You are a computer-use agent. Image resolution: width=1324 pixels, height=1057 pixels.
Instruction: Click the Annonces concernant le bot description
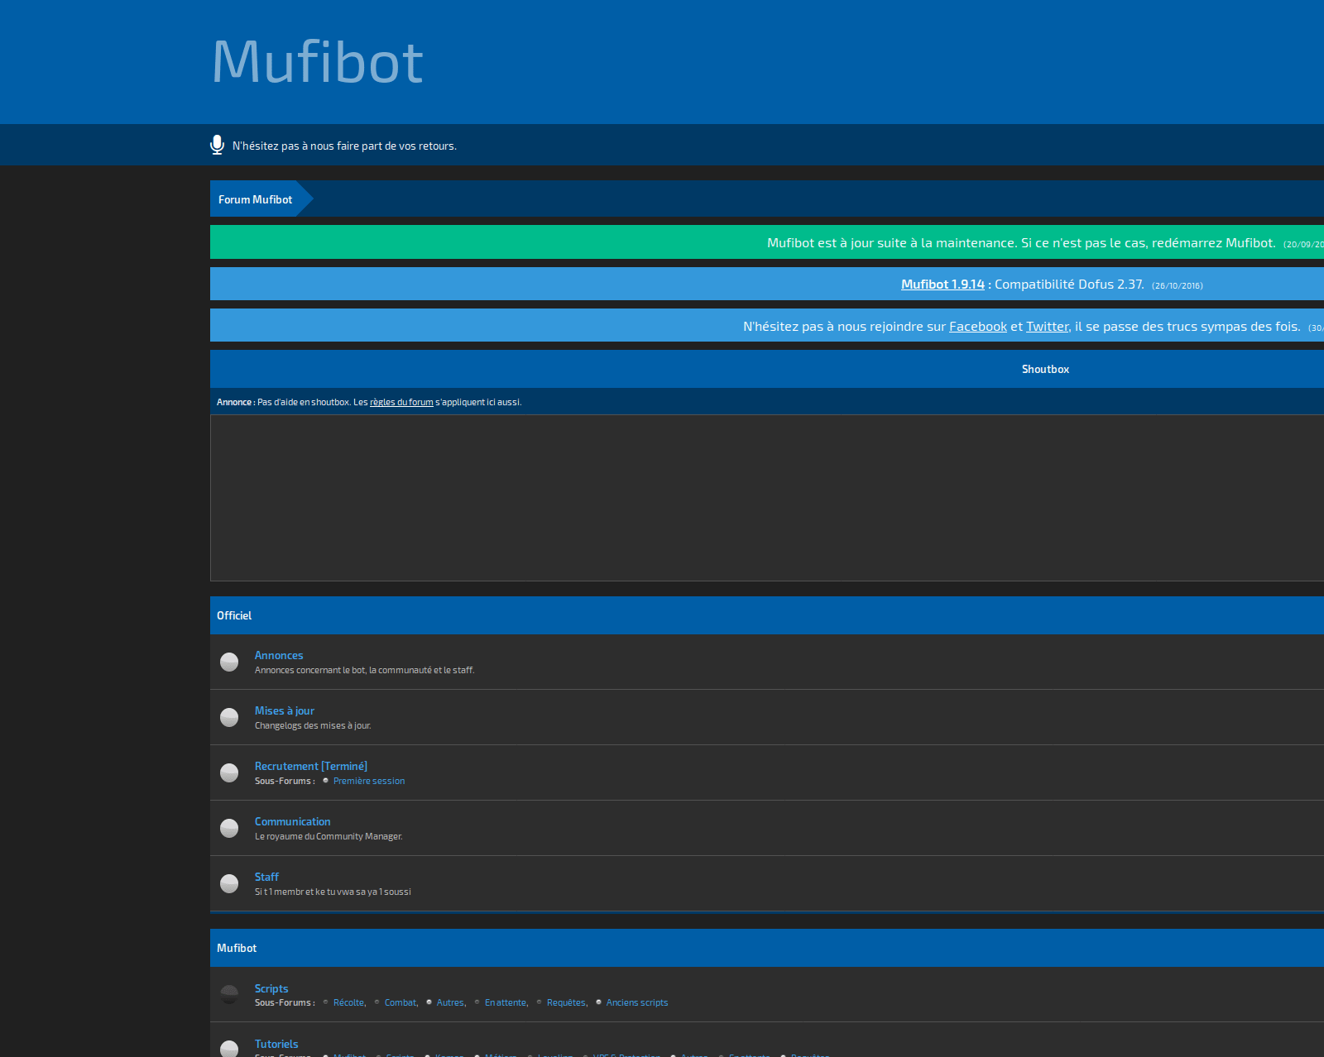tap(364, 670)
